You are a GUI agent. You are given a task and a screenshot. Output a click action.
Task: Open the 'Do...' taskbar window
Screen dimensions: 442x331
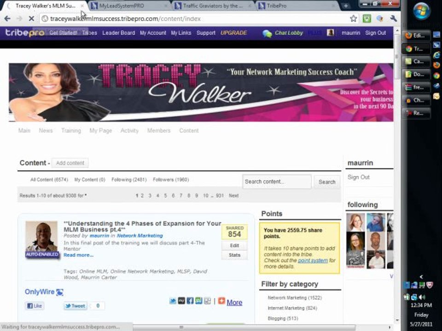[x=416, y=74]
